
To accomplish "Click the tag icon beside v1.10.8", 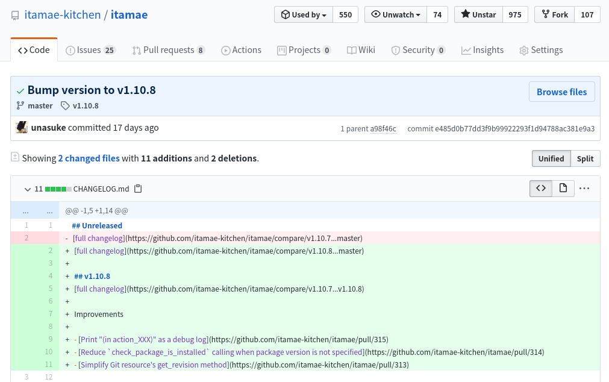I will (65, 105).
